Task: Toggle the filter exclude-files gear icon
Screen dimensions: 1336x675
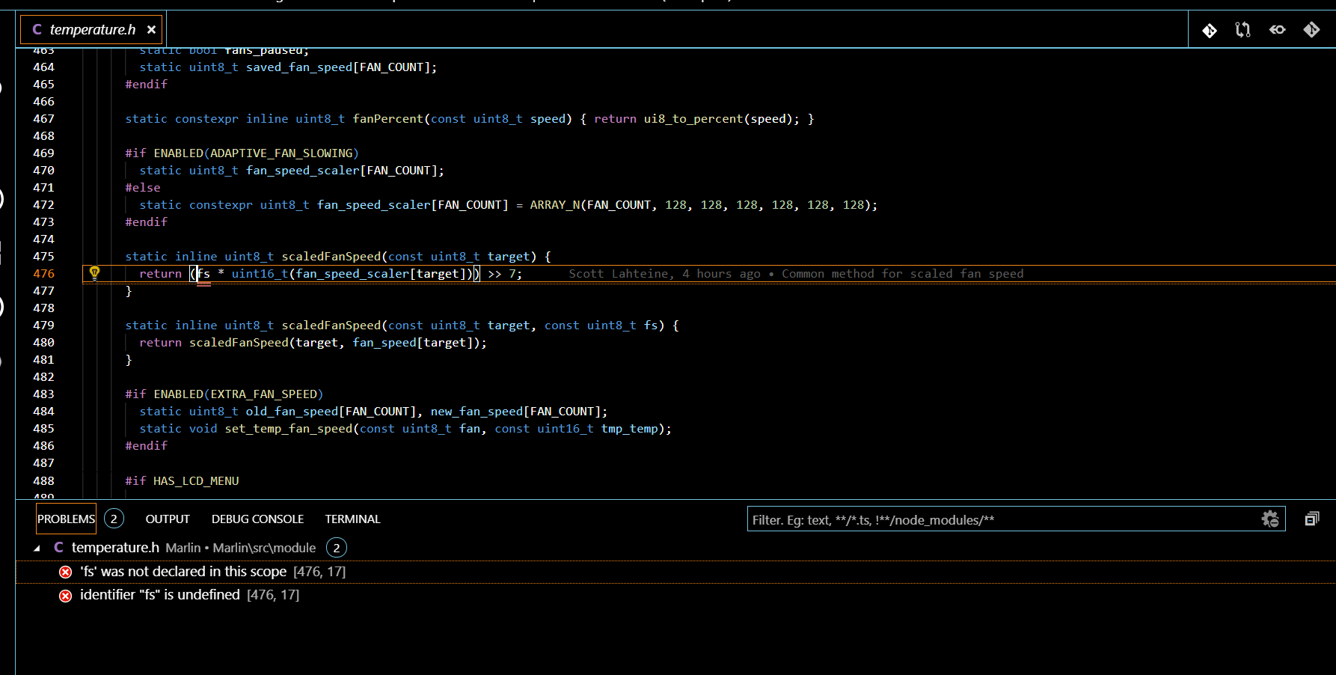Action: tap(1269, 519)
